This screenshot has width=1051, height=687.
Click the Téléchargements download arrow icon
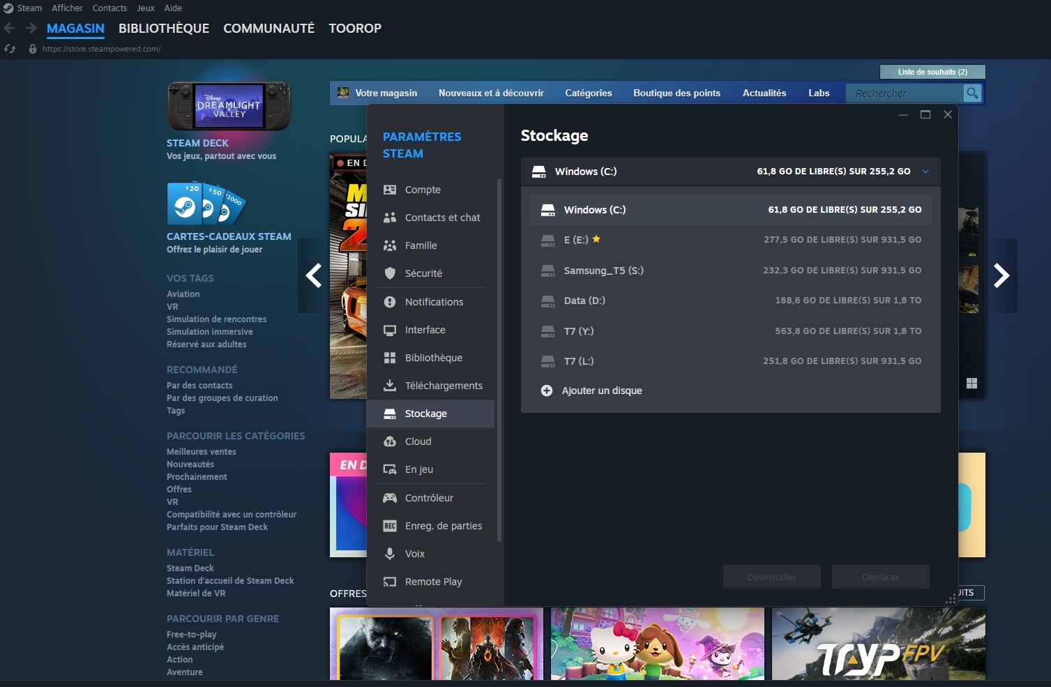point(390,386)
